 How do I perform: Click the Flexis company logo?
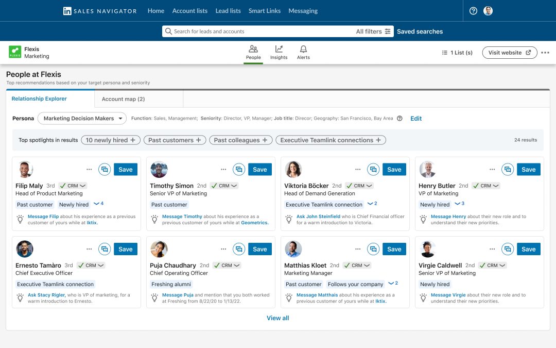(15, 52)
